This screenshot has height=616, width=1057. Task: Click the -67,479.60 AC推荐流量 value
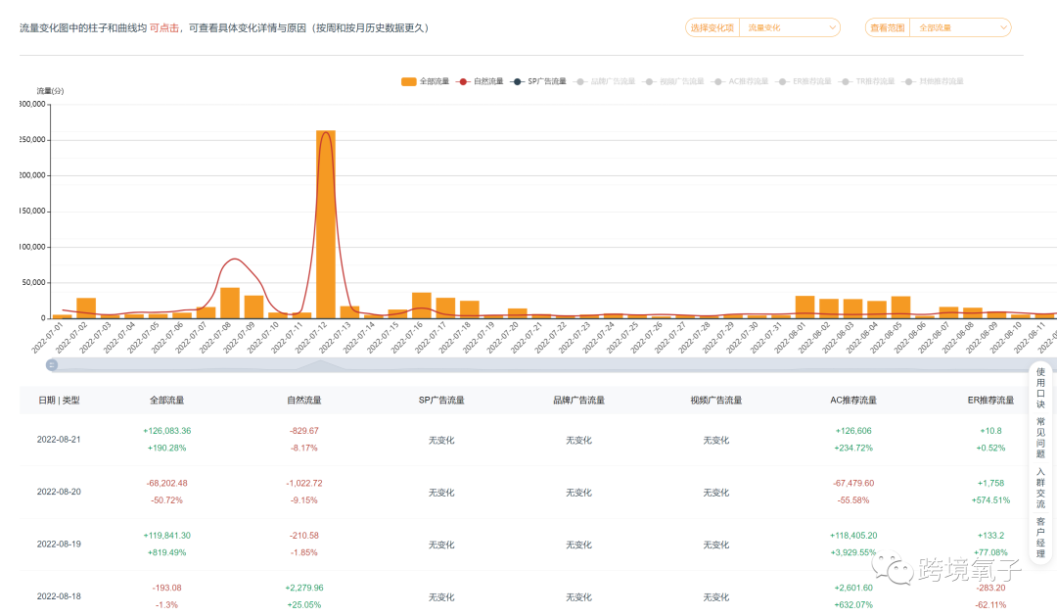pos(853,483)
